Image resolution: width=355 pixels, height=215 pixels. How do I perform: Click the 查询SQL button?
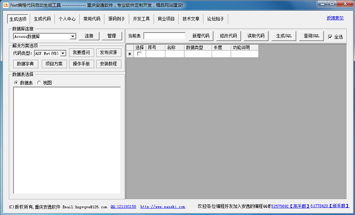click(x=312, y=36)
